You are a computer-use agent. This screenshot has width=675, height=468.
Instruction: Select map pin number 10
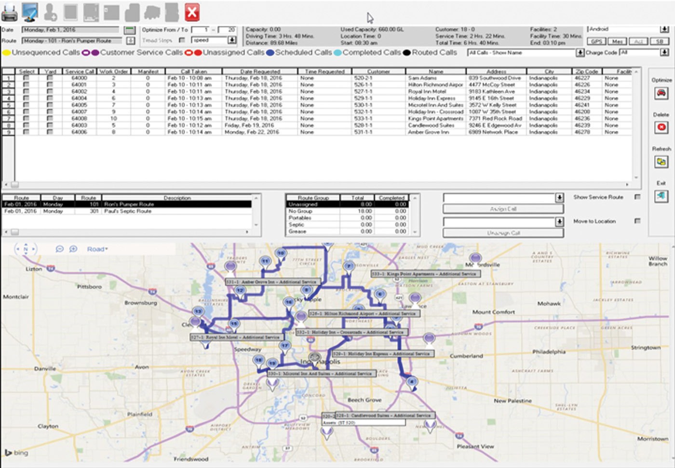click(x=281, y=254)
